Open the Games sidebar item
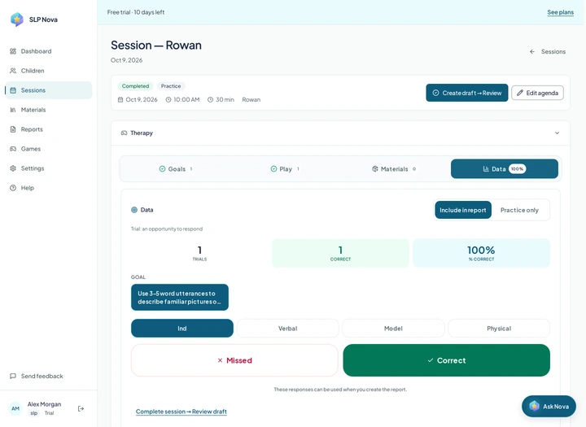 [x=49, y=149]
